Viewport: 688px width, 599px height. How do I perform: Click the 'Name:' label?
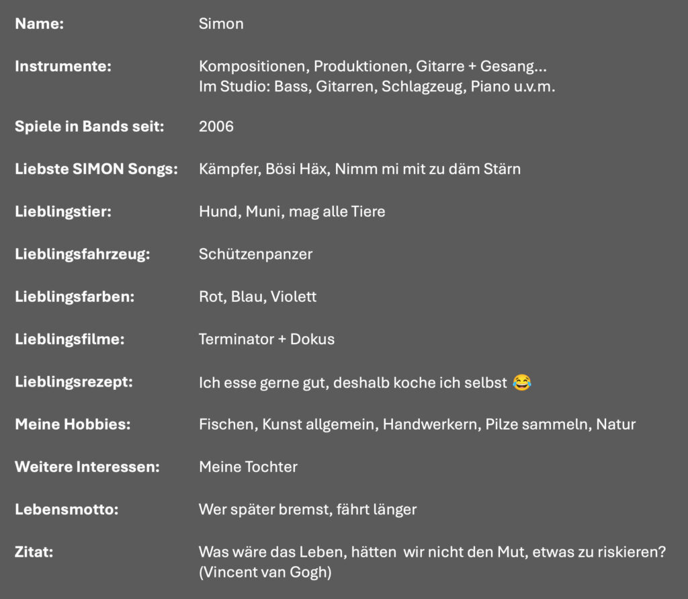point(40,24)
